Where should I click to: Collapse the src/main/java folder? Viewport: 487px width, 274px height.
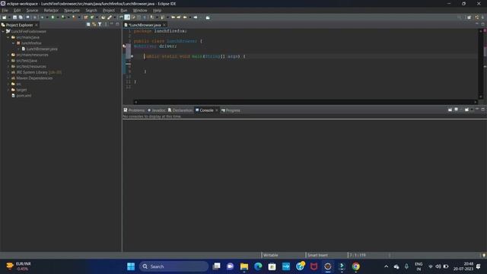tap(8, 37)
